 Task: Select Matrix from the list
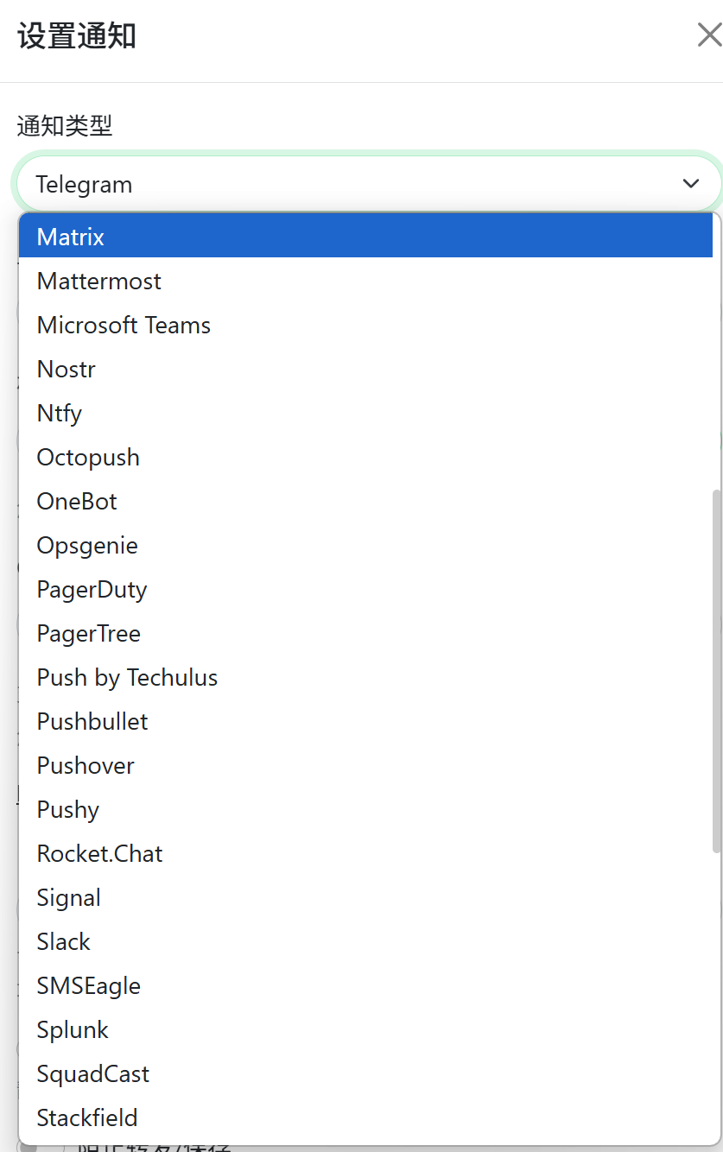[71, 237]
